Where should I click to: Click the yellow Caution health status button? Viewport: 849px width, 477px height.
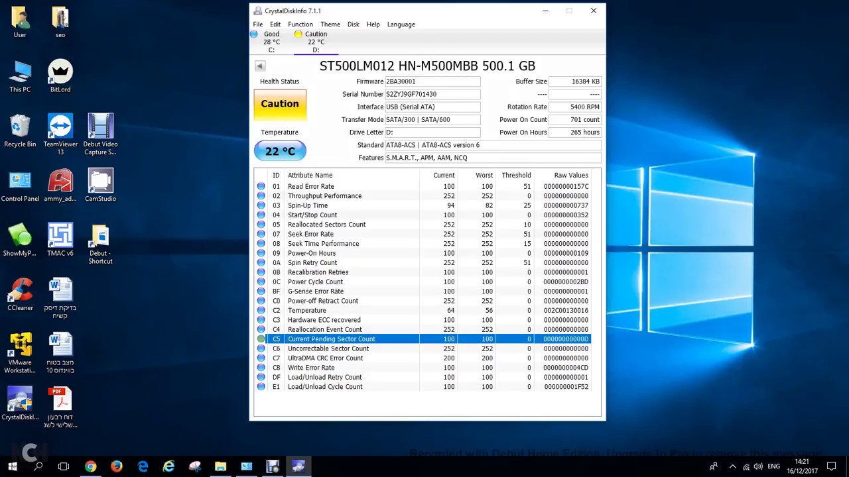click(x=279, y=105)
